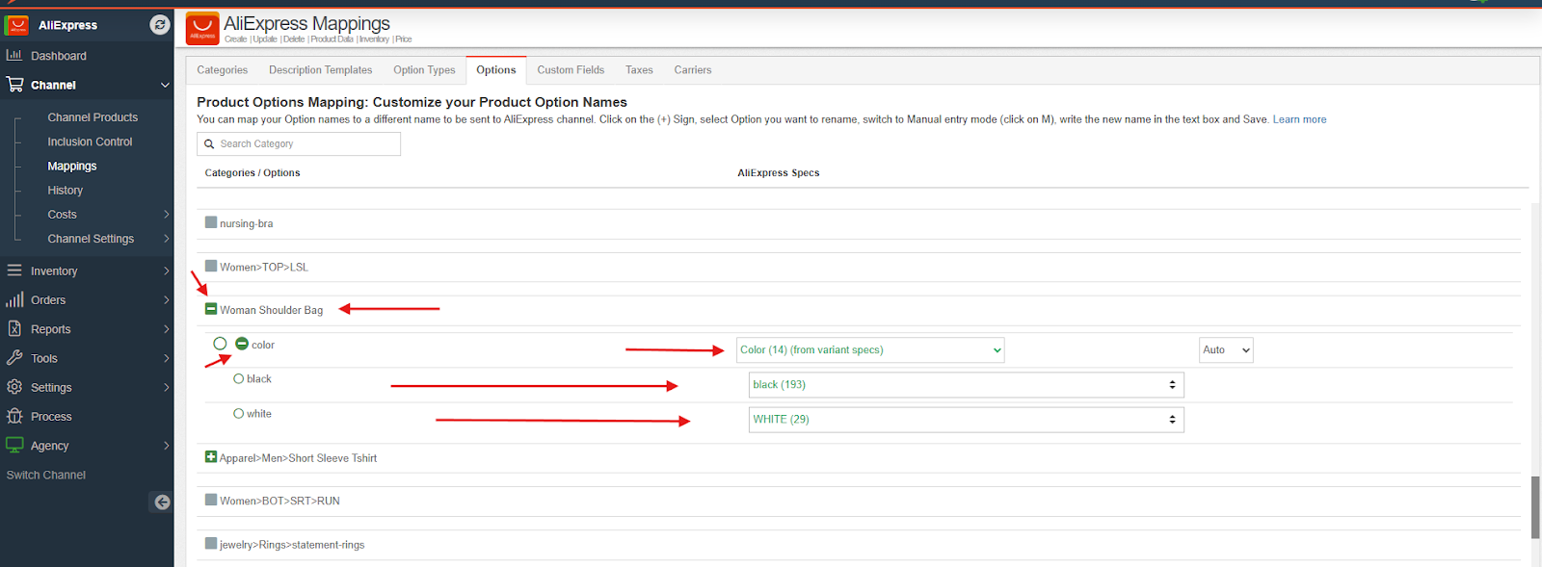Viewport: 1542px width, 567px height.
Task: Click the Agency monitor icon
Action: pyautogui.click(x=14, y=445)
